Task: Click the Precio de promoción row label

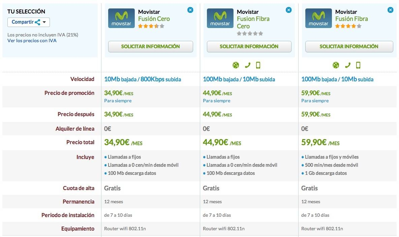Action: tap(69, 93)
